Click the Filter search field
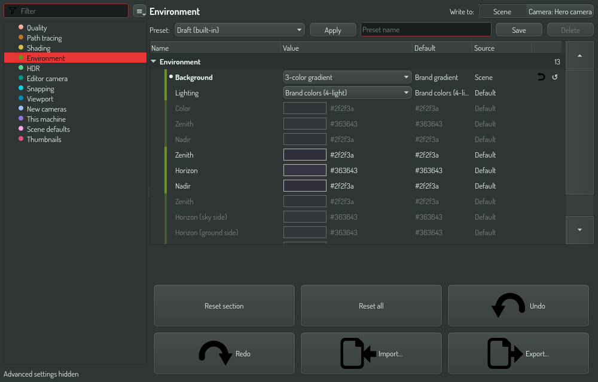The width and height of the screenshot is (598, 382). [x=66, y=11]
